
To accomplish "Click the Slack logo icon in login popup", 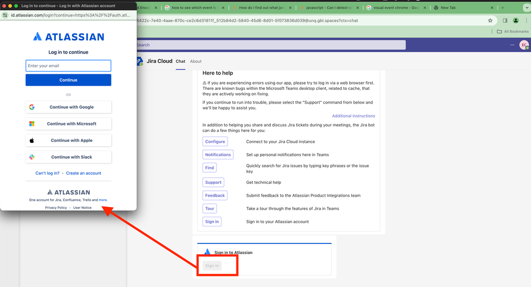I will pos(32,157).
